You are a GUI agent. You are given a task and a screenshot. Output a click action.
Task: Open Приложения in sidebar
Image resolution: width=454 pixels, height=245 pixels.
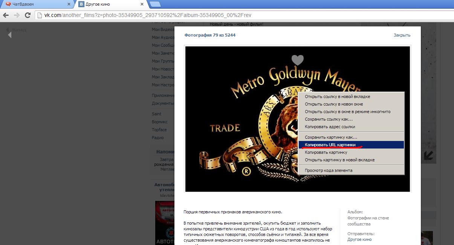tap(163, 95)
